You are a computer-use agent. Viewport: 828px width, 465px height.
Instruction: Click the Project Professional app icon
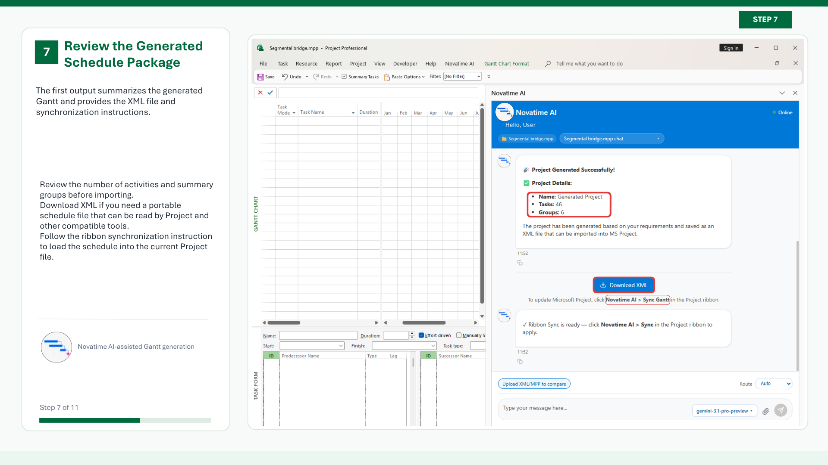pyautogui.click(x=260, y=48)
